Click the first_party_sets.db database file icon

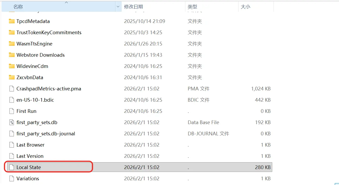12,122
